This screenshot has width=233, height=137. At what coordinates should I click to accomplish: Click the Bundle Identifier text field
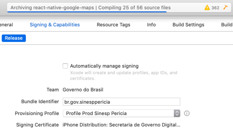(x=121, y=102)
